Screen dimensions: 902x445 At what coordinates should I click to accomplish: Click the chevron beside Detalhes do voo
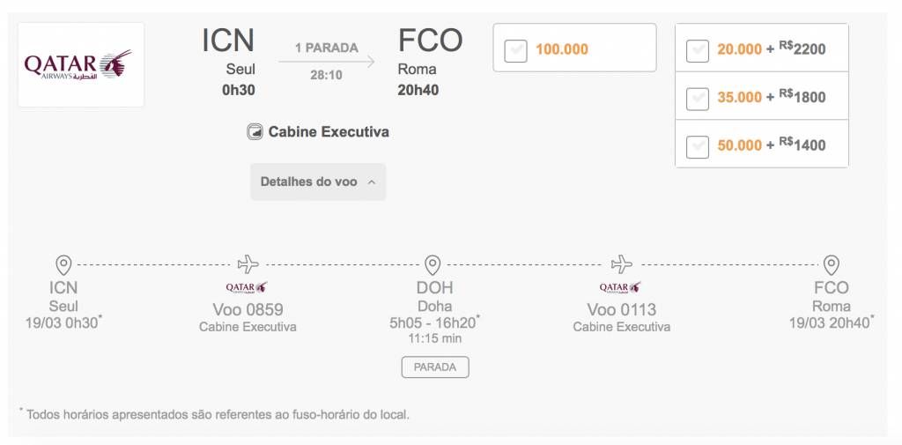(x=372, y=182)
